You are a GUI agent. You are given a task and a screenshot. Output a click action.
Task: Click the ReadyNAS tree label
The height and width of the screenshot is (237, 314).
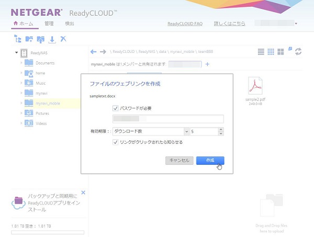click(x=39, y=53)
